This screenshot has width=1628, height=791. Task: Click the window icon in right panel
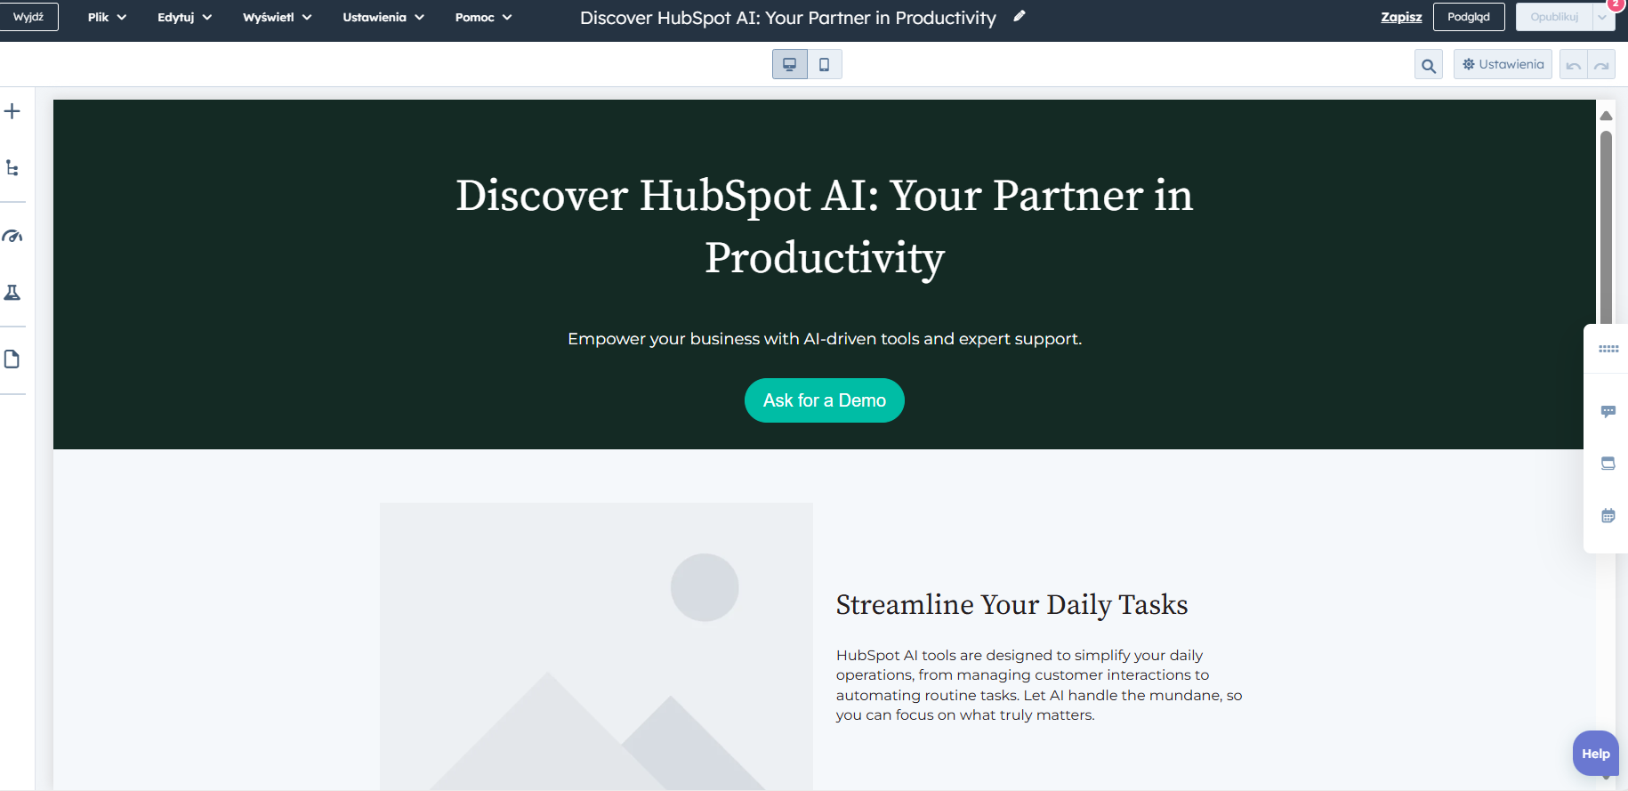coord(1608,464)
